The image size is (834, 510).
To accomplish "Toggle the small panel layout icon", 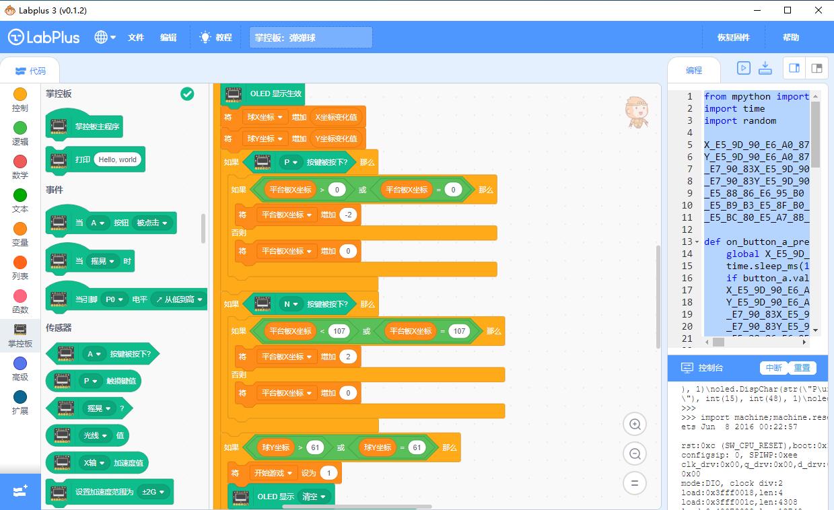I will click(x=816, y=68).
